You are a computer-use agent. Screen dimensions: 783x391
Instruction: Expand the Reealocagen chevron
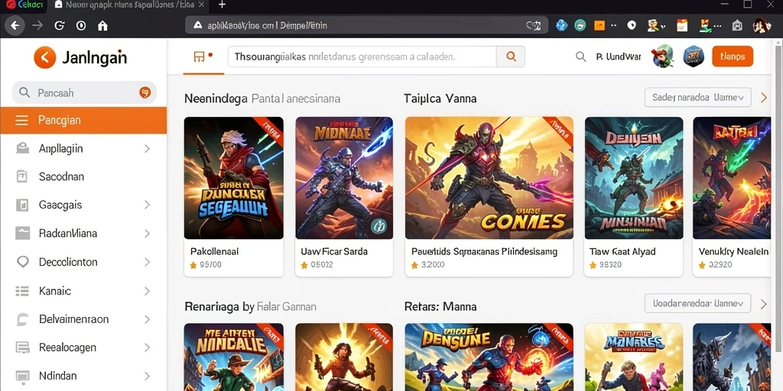pos(147,347)
